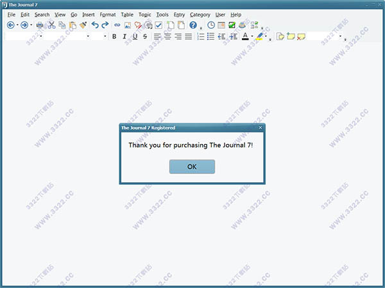
Task: Click the clock time icon
Action: tap(211, 25)
